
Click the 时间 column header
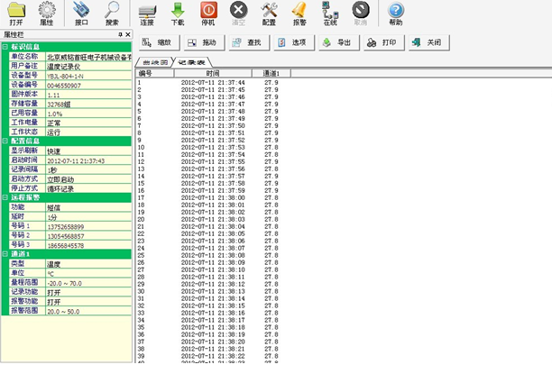coord(212,72)
